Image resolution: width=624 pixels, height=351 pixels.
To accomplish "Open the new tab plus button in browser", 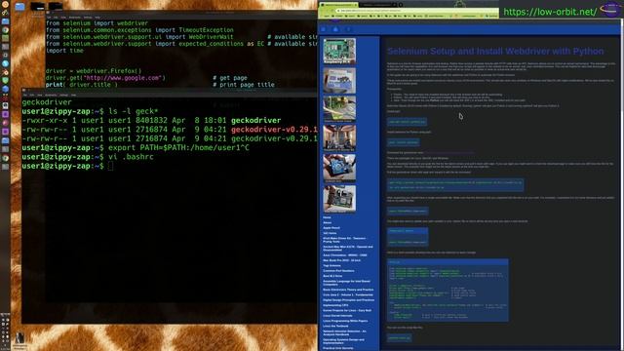I will pyautogui.click(x=401, y=5).
